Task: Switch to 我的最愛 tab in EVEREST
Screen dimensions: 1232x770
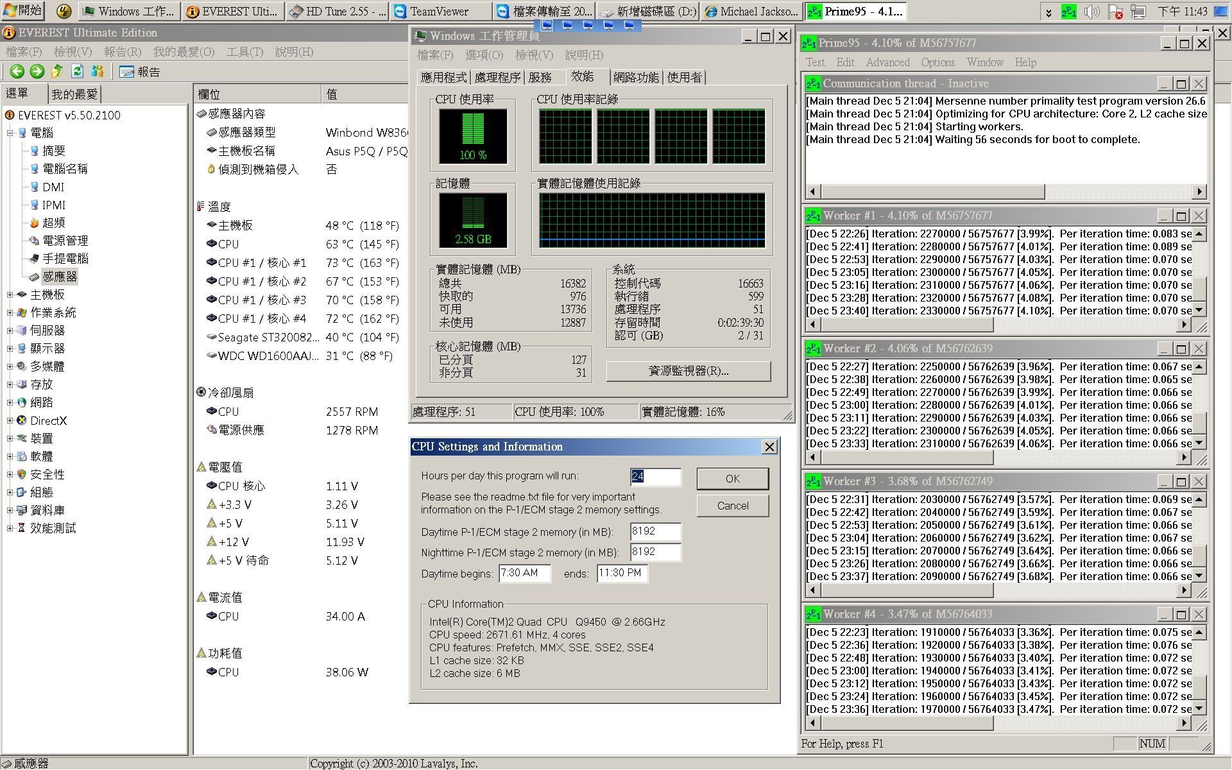Action: [x=74, y=94]
